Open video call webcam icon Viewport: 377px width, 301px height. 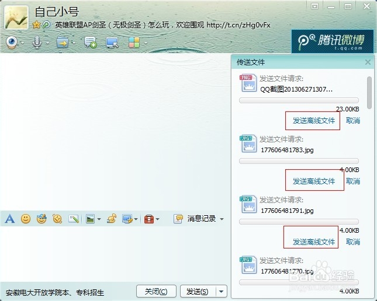(x=12, y=42)
